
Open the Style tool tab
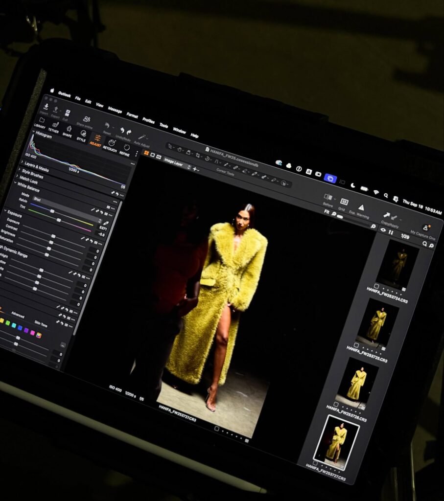click(x=82, y=135)
